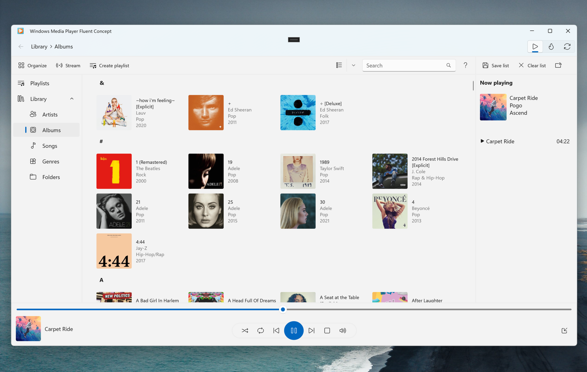Open the Sync tab icon
Viewport: 587px width, 372px height.
pos(567,47)
